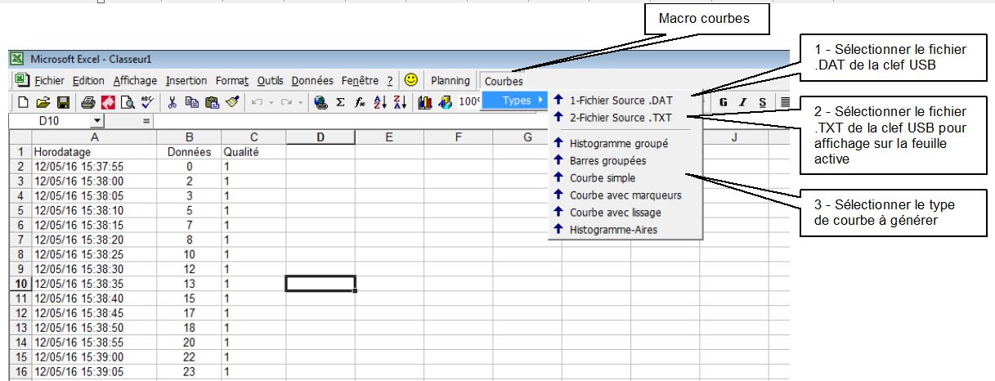The image size is (995, 381).
Task: Click the AutoSum sigma icon
Action: (x=339, y=102)
